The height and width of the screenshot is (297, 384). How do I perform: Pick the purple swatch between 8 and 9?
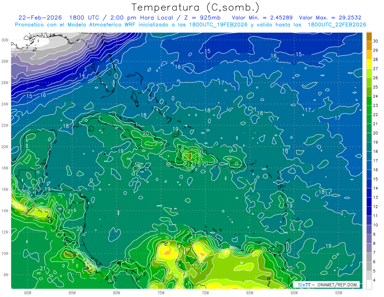point(369,239)
